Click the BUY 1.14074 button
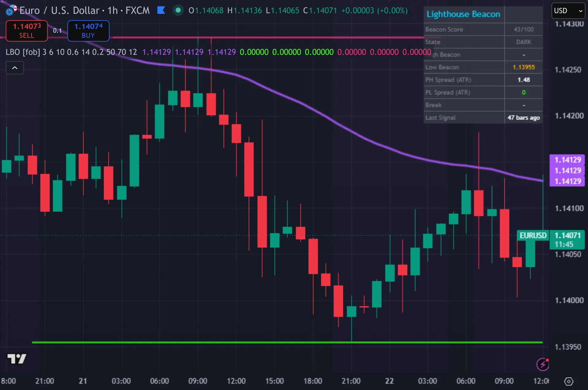Image resolution: width=588 pixels, height=390 pixels. tap(88, 31)
